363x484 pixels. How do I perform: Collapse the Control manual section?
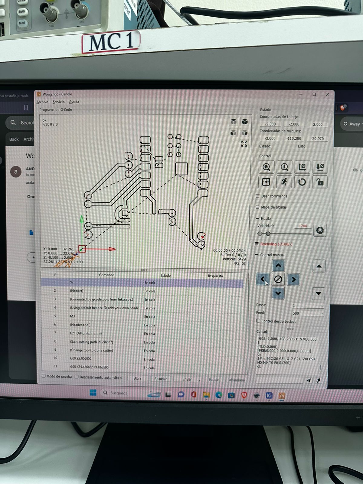[x=270, y=255]
